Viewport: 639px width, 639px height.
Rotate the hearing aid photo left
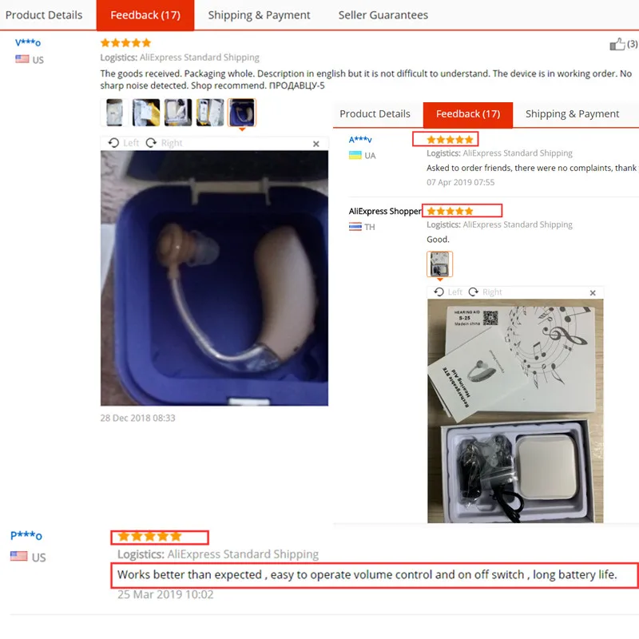click(124, 143)
